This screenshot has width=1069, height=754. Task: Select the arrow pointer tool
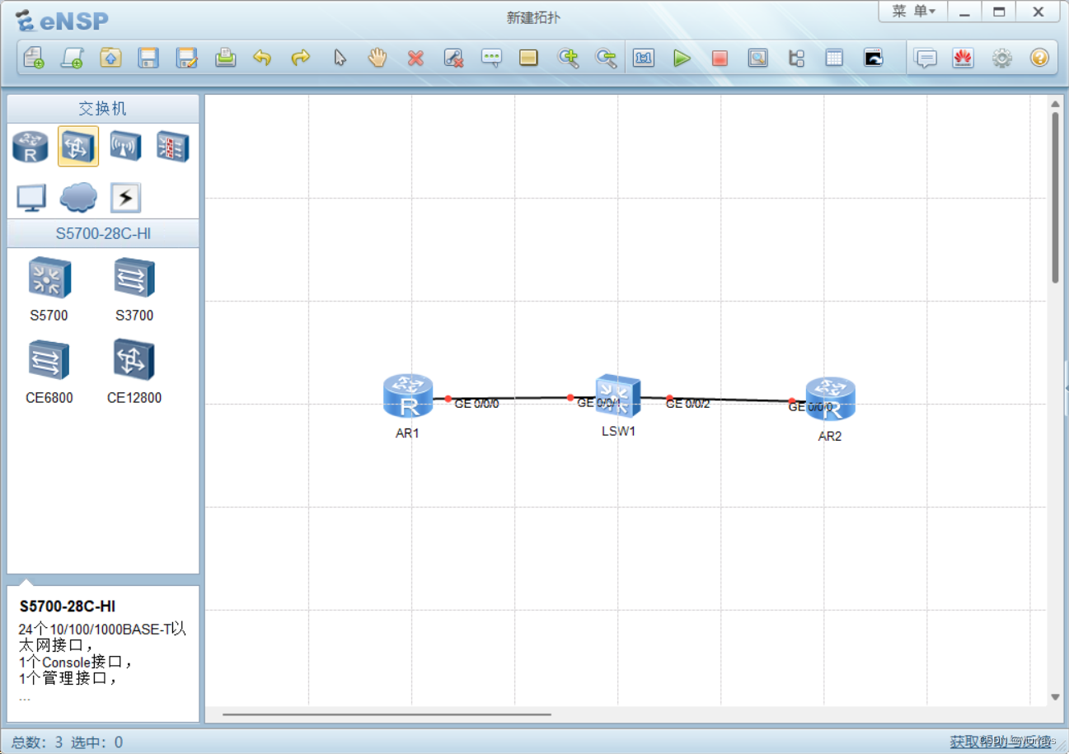point(340,58)
